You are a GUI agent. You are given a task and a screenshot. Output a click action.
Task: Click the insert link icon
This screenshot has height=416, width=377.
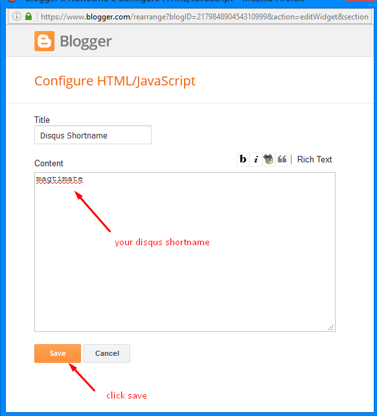[x=269, y=159]
